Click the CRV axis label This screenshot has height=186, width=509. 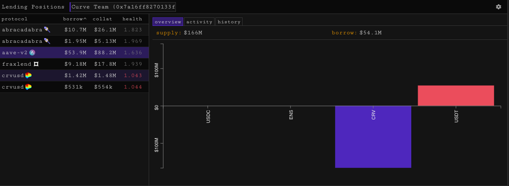point(373,115)
